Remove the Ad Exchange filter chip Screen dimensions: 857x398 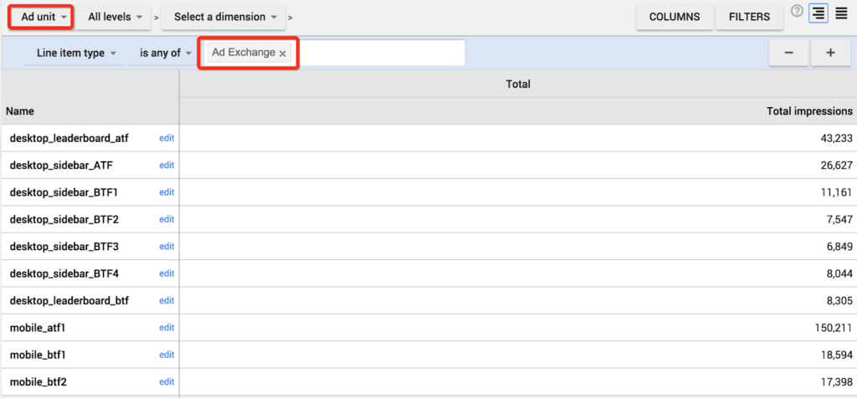pos(283,54)
